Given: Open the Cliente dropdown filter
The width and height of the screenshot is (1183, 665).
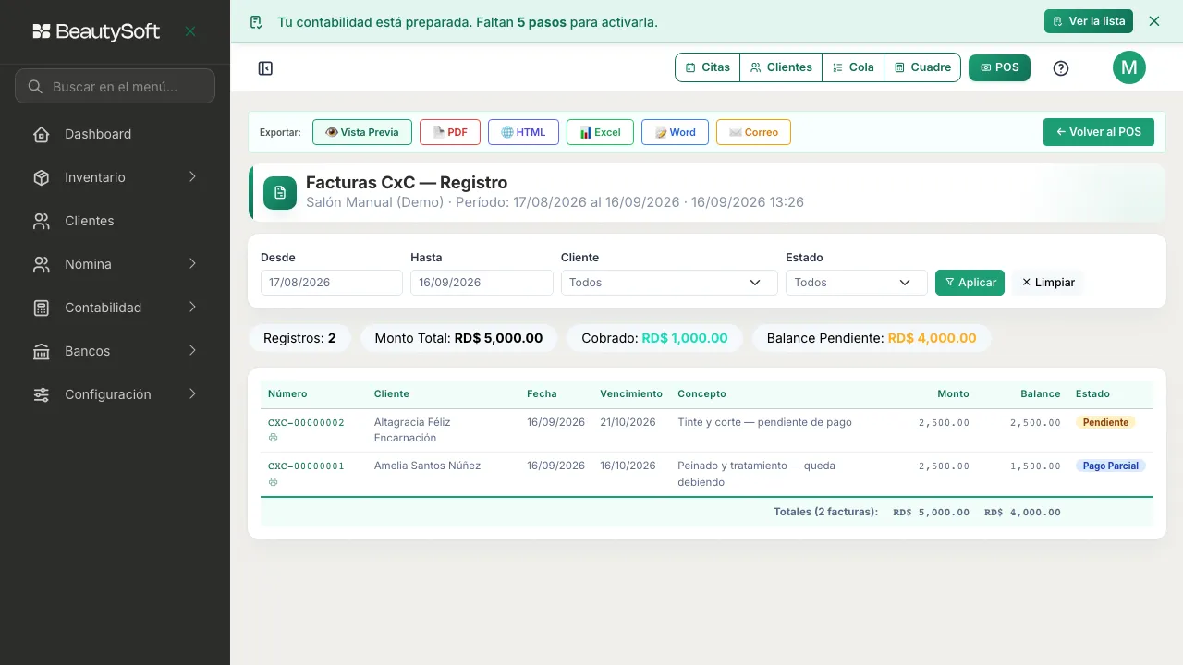Looking at the screenshot, I should 669,283.
